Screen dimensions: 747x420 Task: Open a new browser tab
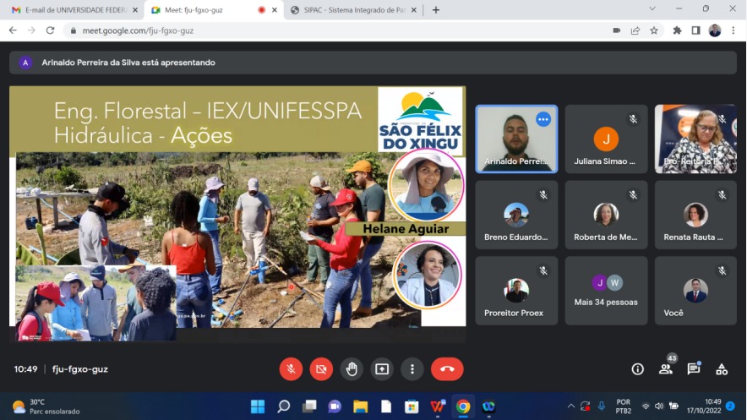[x=436, y=10]
